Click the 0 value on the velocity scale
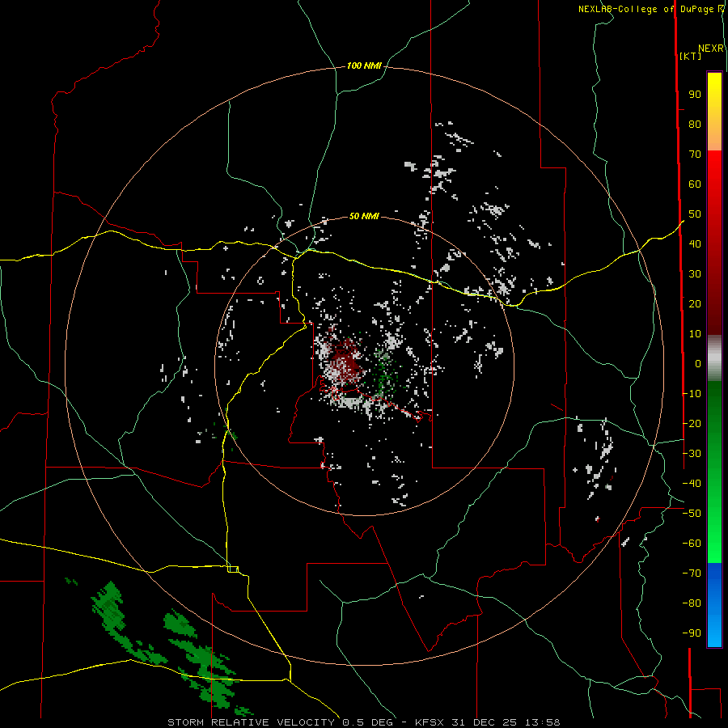728x728 pixels. (x=698, y=363)
